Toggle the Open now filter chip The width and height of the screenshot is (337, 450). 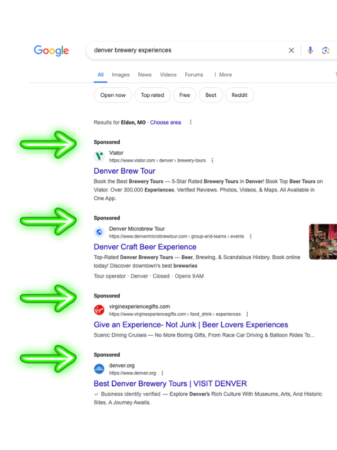tap(113, 95)
